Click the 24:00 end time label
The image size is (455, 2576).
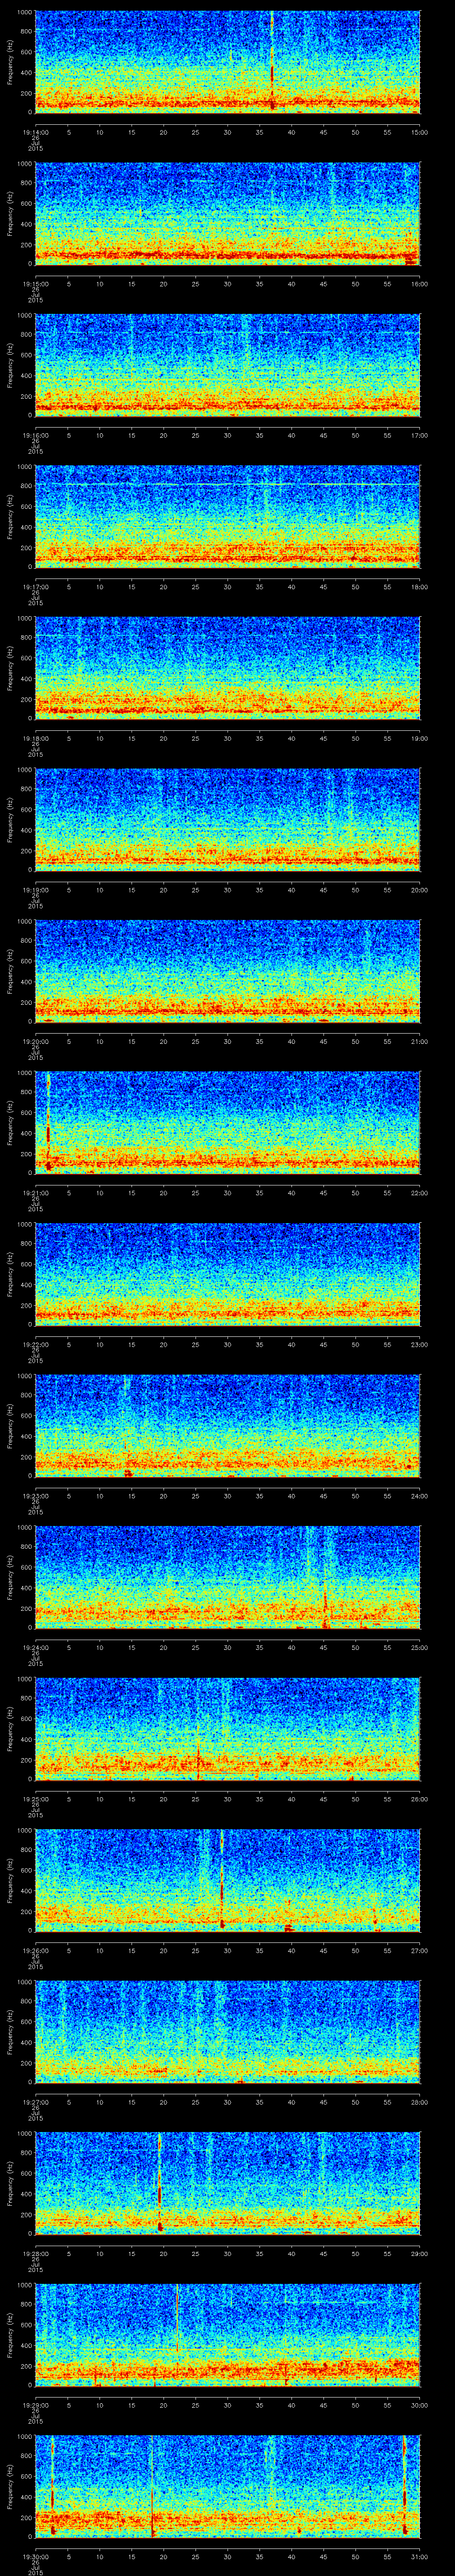point(420,1495)
